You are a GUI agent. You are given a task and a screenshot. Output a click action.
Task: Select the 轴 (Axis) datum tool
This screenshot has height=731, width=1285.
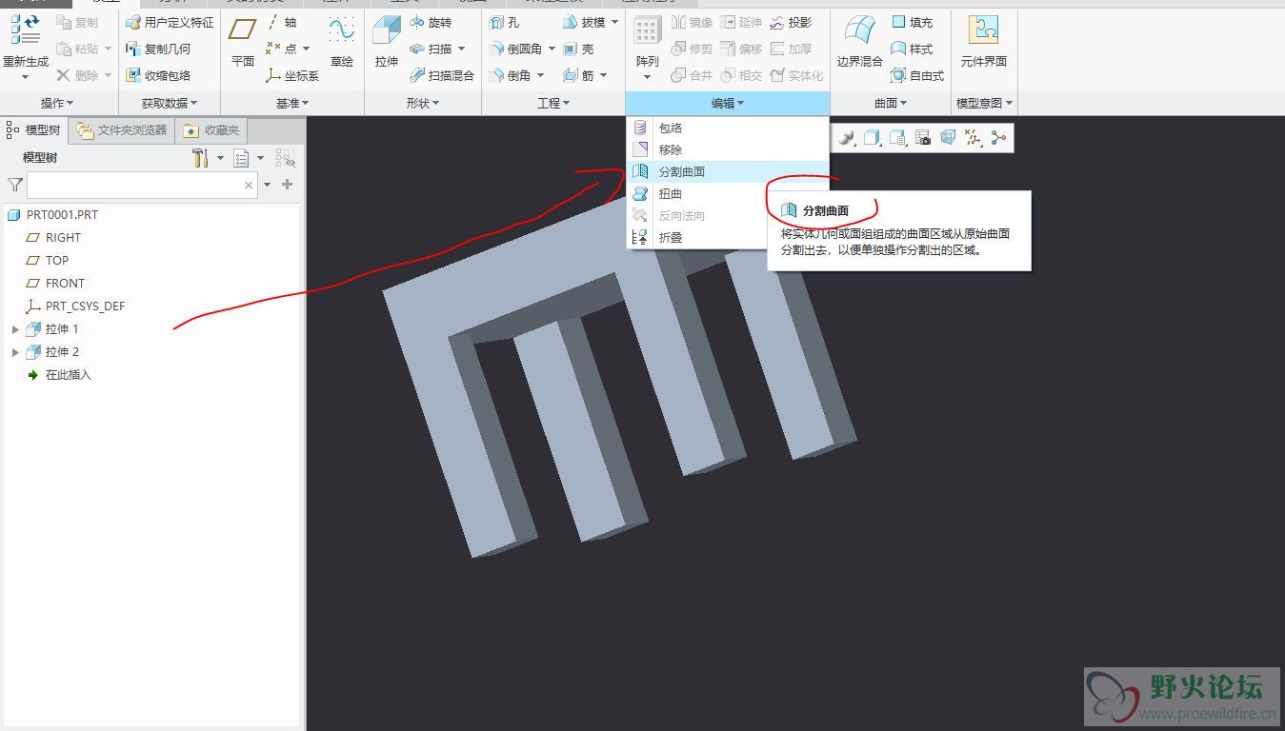tap(282, 22)
